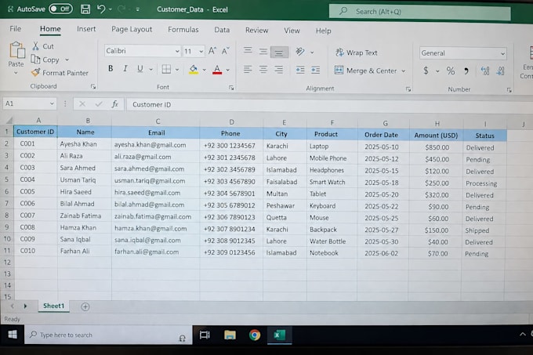Click the Middle Align icon

[263, 52]
